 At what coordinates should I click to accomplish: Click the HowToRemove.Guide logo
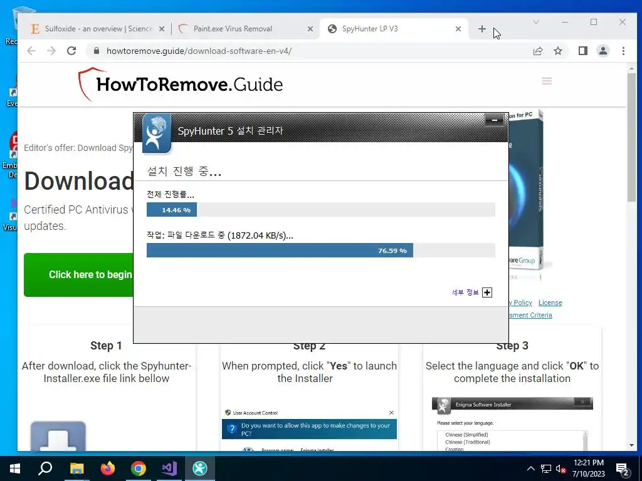[x=180, y=85]
